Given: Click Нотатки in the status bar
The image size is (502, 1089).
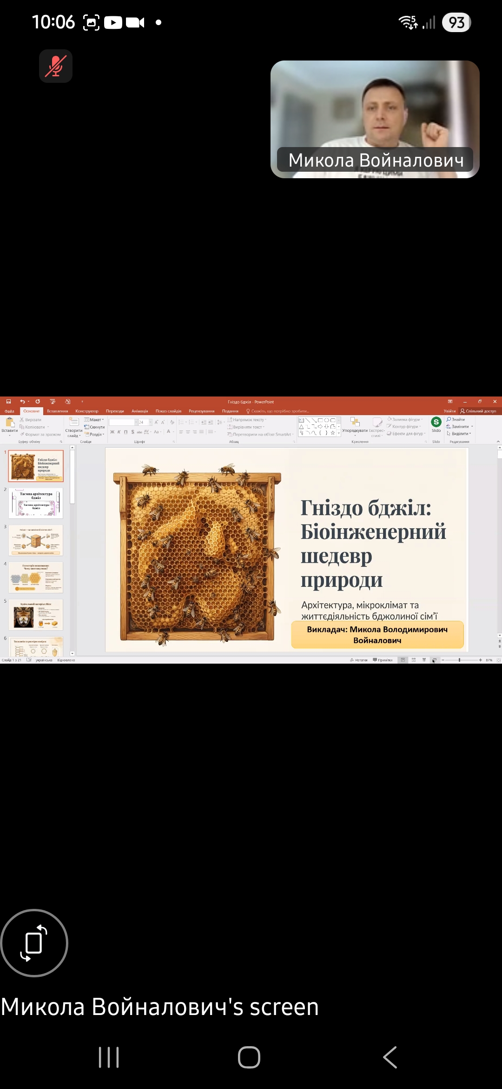Looking at the screenshot, I should (x=358, y=660).
